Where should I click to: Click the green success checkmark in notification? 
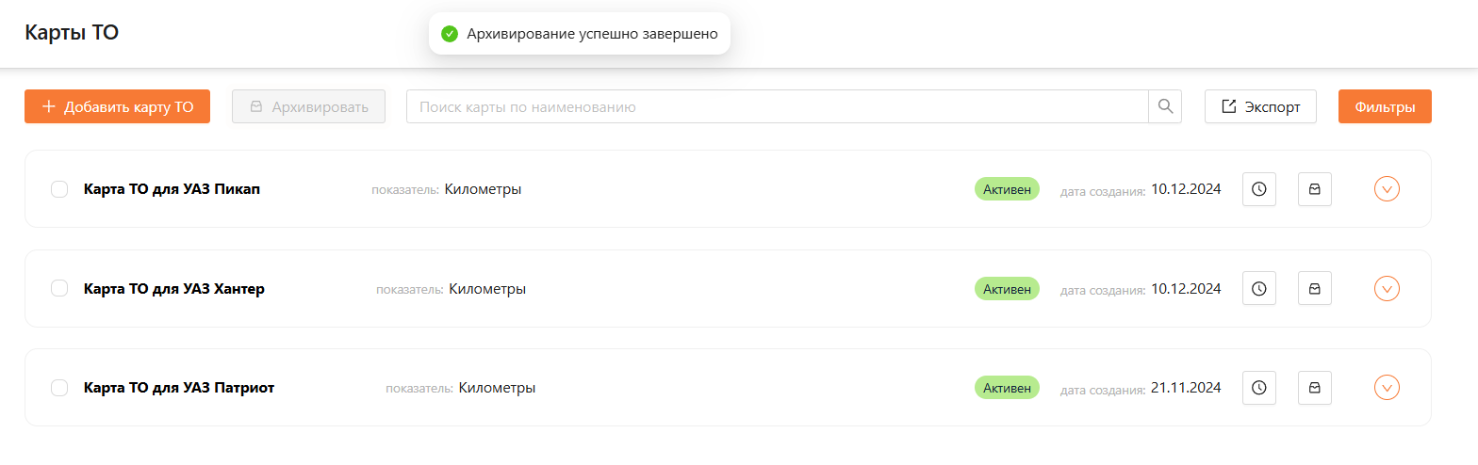[x=450, y=34]
